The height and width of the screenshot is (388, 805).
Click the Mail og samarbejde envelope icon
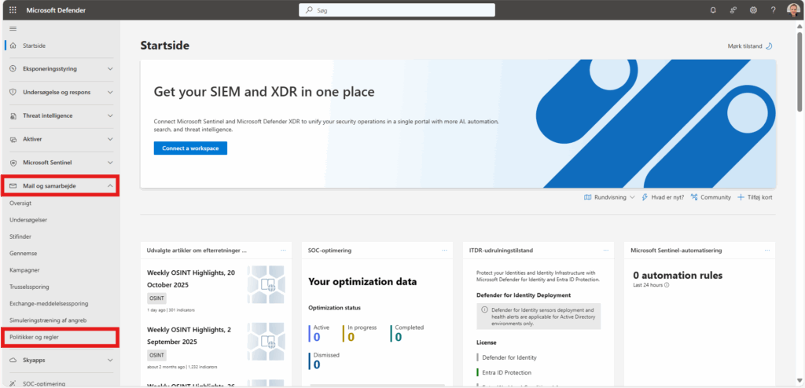[13, 186]
